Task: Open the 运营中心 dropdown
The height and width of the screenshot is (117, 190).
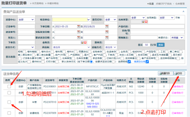Action: [26, 20]
